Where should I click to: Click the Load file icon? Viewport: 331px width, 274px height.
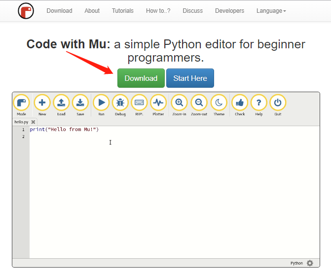point(61,103)
